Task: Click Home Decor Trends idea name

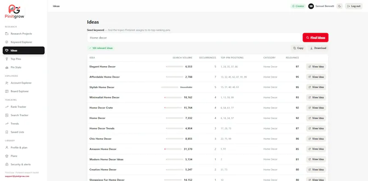Action: 102,128
